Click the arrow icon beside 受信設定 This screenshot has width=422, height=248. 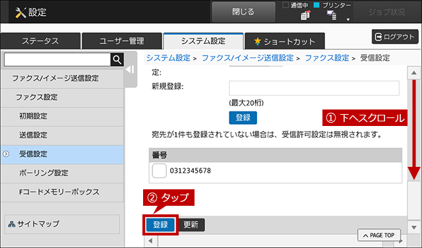pos(6,154)
